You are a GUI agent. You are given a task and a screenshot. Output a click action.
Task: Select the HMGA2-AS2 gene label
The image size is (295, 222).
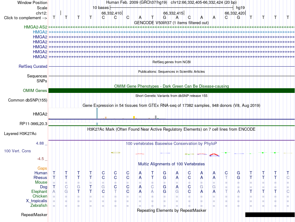pos(36,27)
